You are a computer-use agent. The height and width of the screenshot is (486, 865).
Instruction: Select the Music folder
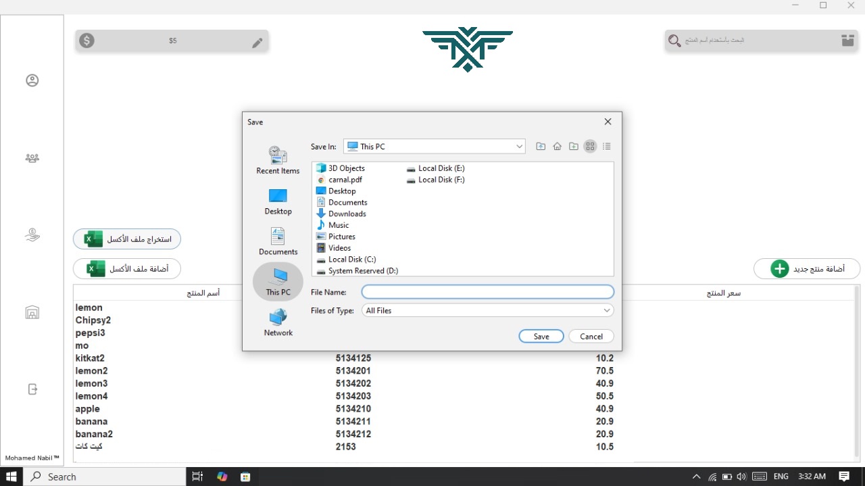(332, 225)
